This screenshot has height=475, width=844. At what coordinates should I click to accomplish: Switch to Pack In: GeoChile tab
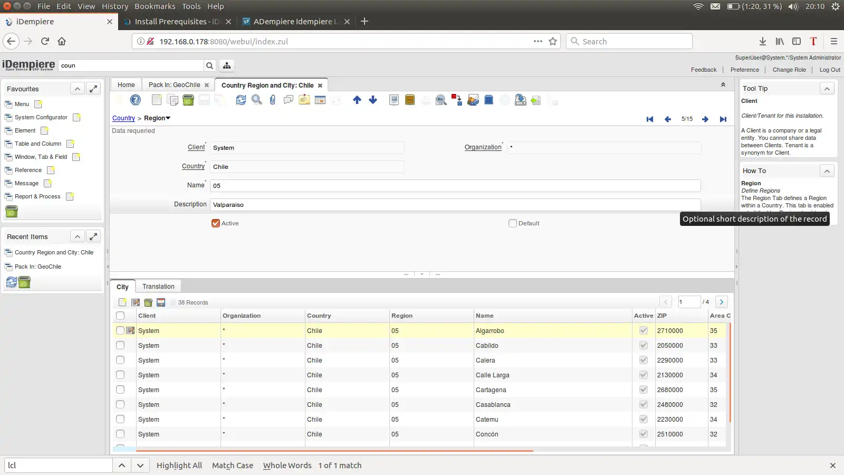(x=175, y=85)
